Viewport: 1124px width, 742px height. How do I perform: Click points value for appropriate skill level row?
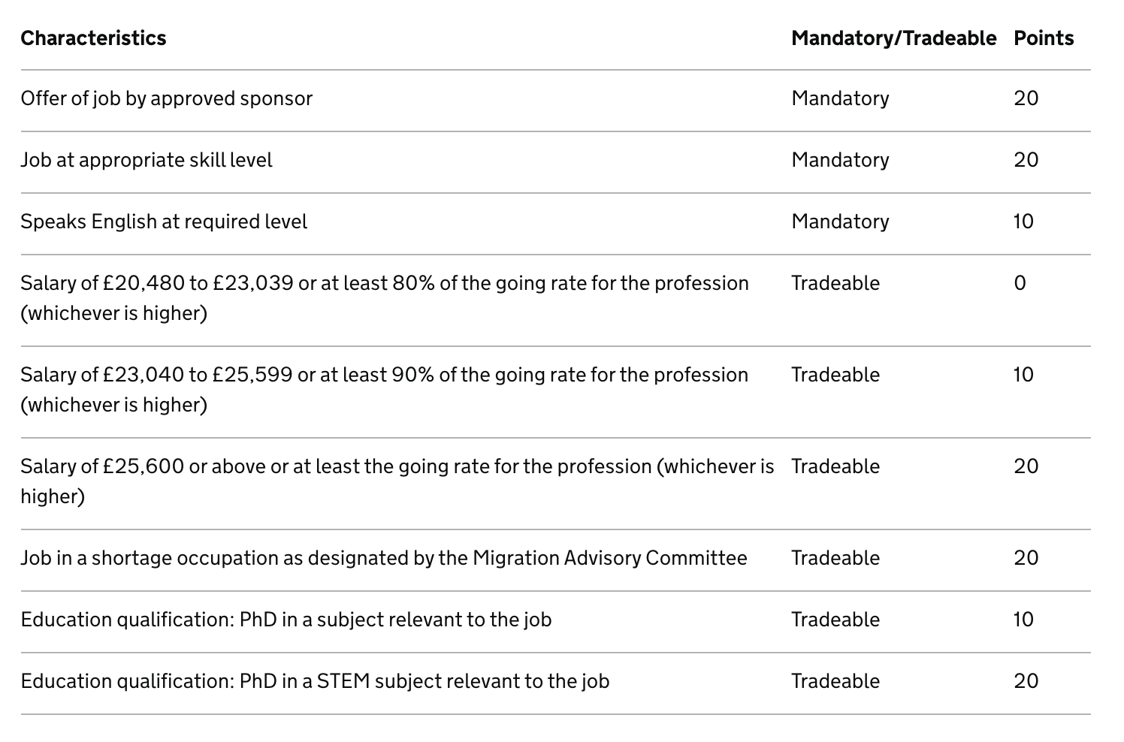tap(1026, 160)
